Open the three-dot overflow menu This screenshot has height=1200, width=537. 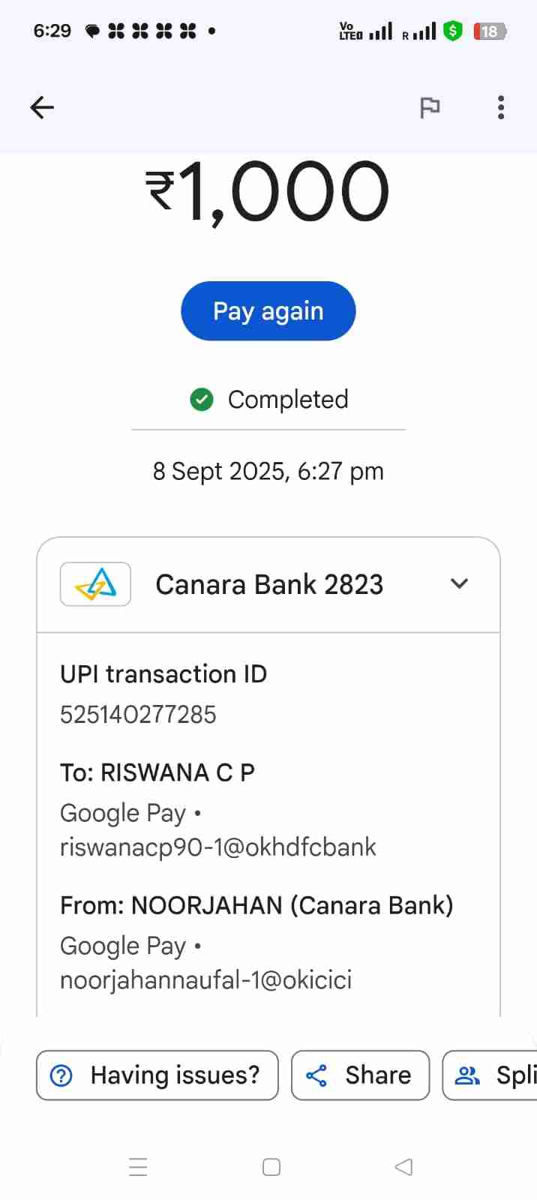click(501, 108)
